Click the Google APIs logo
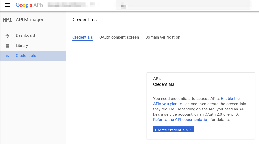Screen dimensions: 259x144 click(x=29, y=5)
